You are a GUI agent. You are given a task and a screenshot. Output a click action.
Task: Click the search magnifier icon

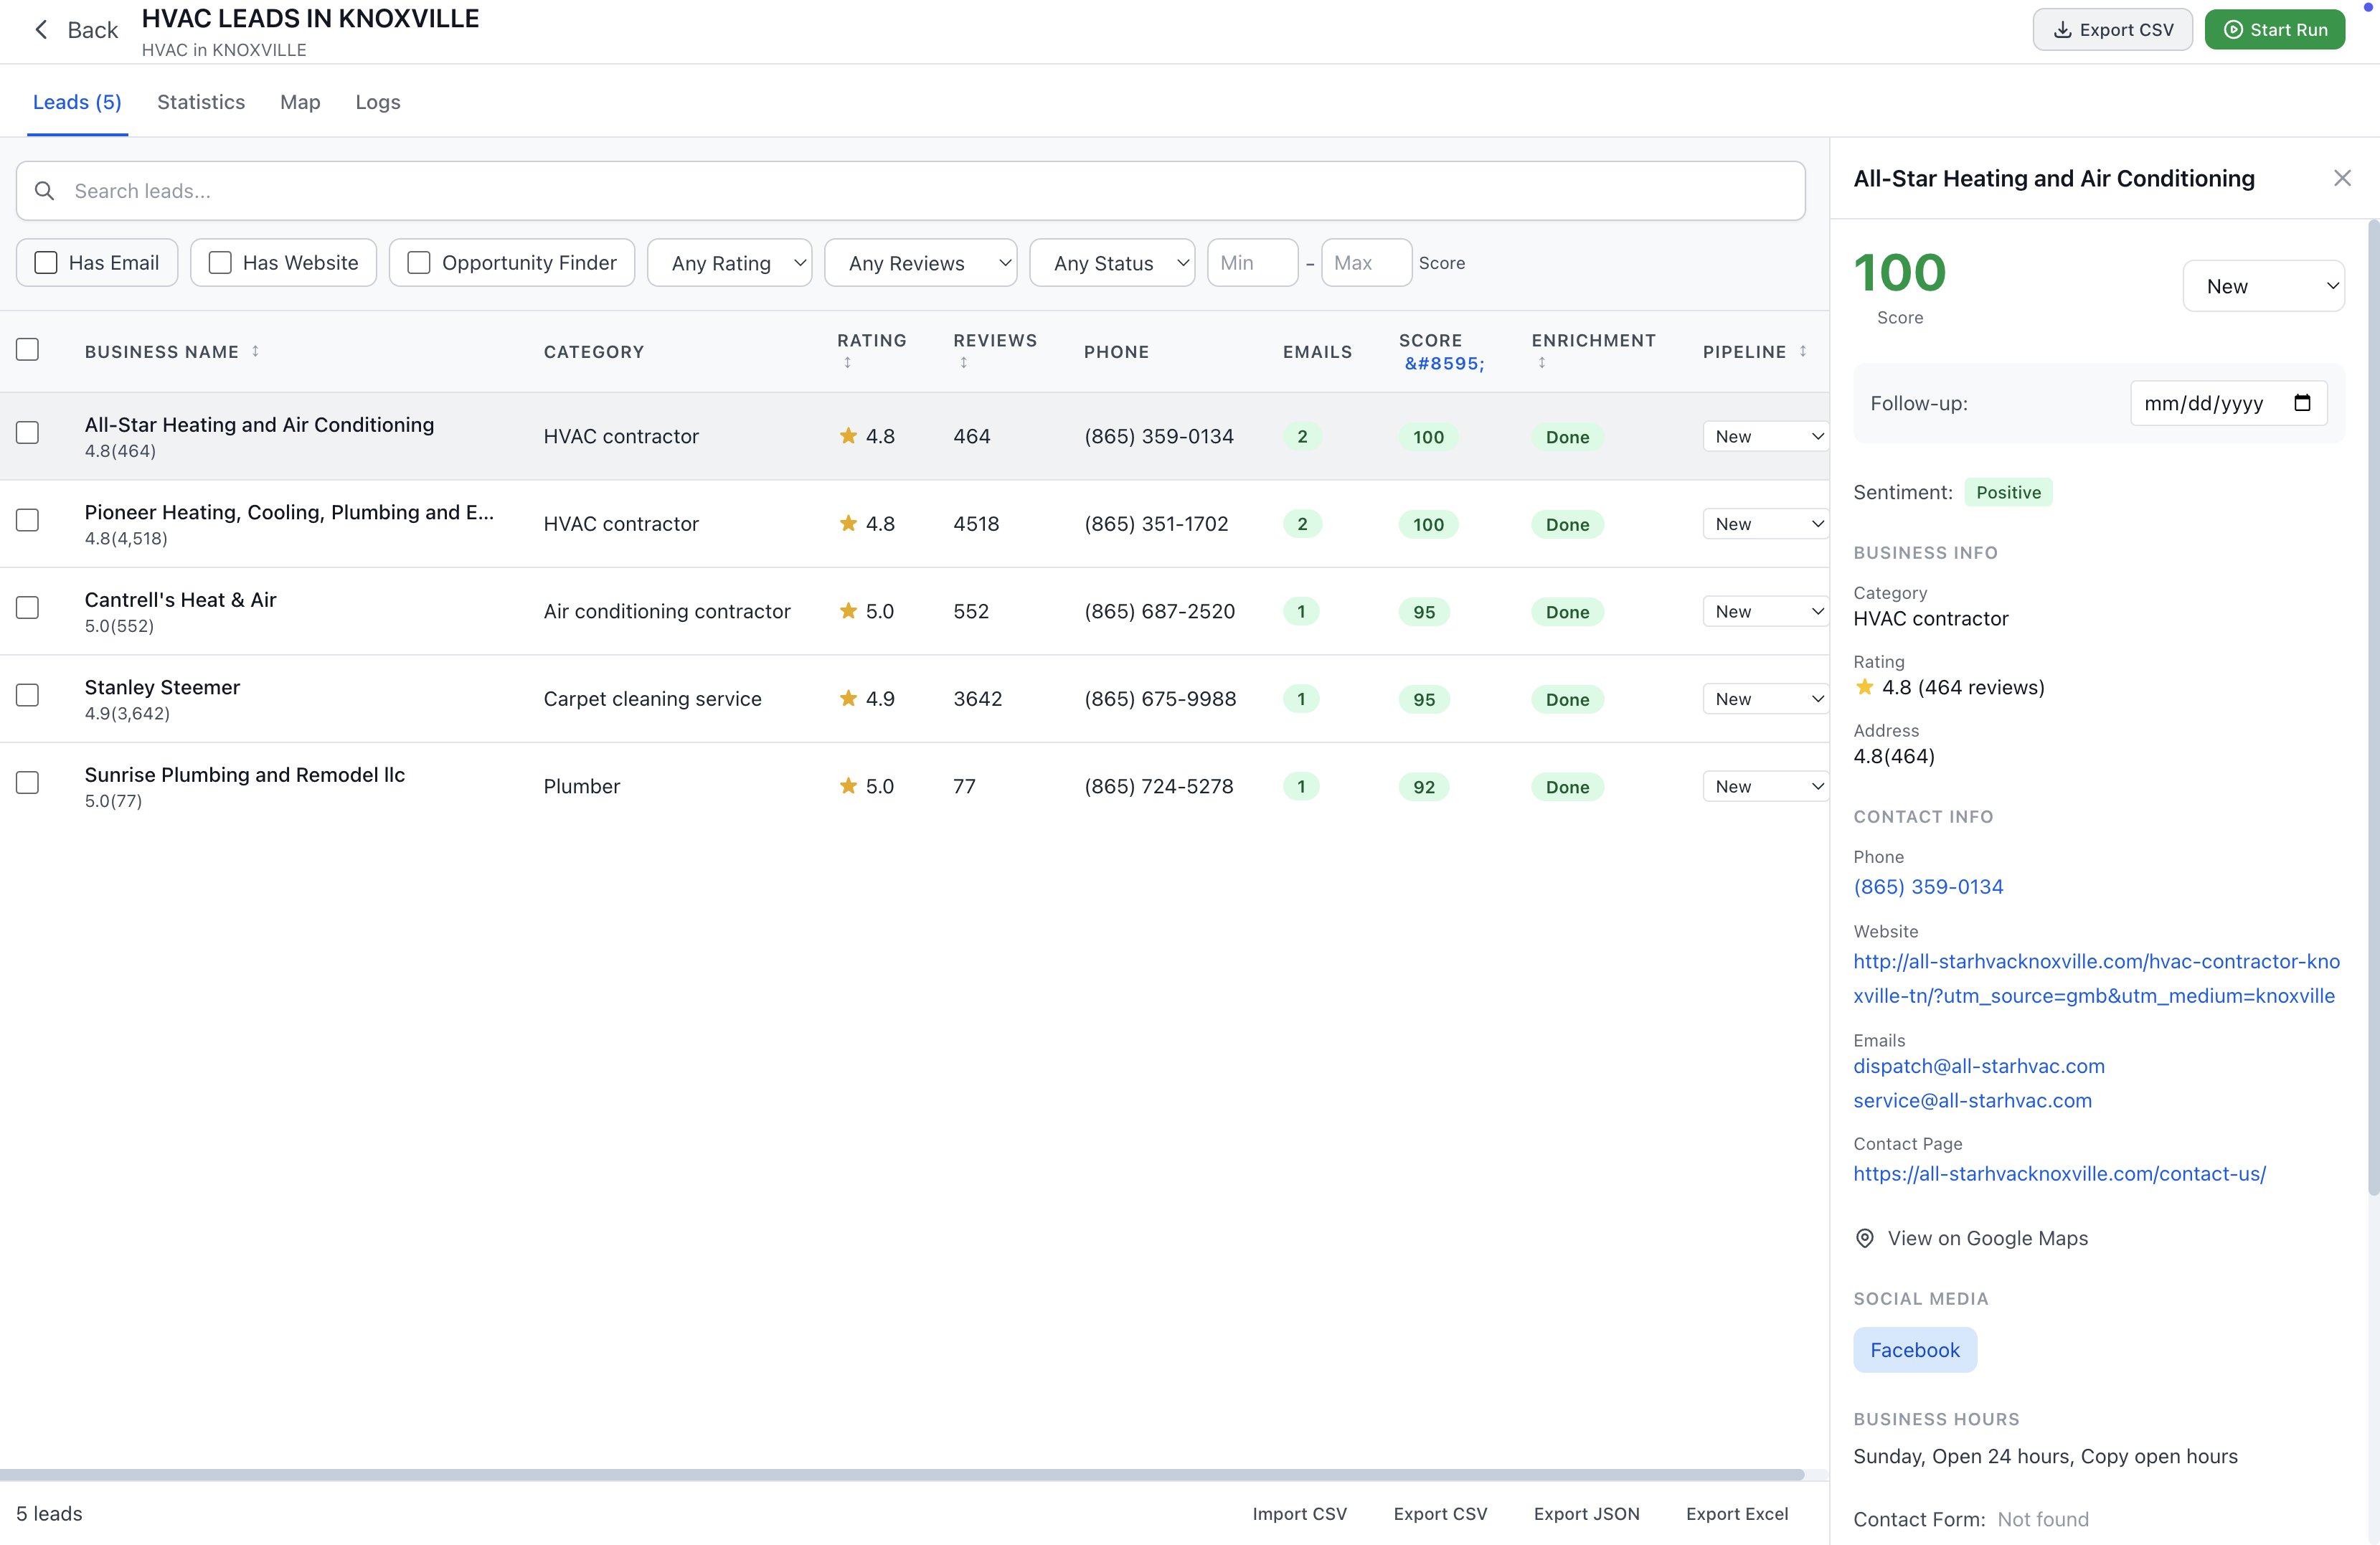click(x=44, y=190)
